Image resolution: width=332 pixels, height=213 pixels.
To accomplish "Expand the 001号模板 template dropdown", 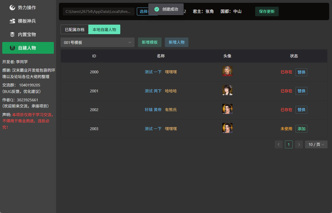I will click(98, 42).
